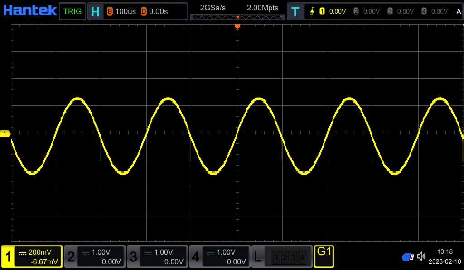Select the TRIG status indicator

(72, 11)
